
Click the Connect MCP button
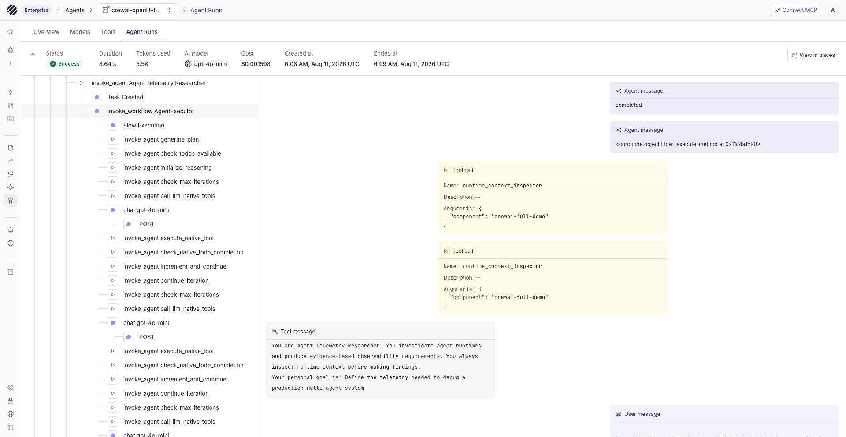[x=796, y=10]
